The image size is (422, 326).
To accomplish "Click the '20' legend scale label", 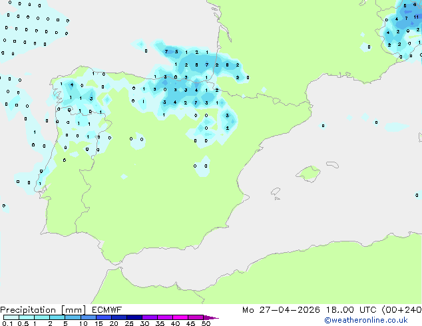I will 114,323.
